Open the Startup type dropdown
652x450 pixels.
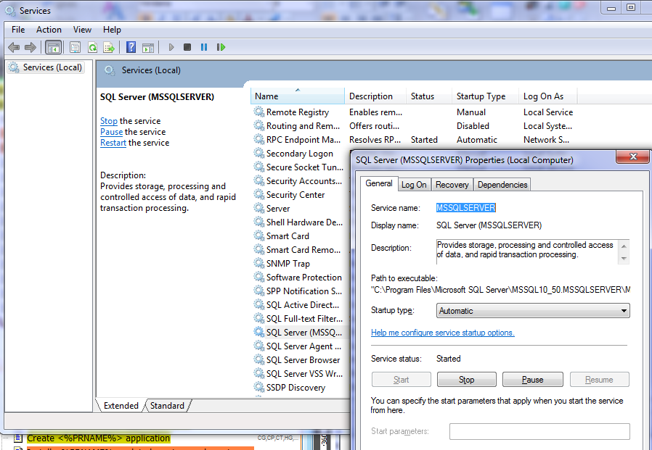[533, 311]
